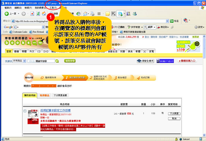Click the books.com.tw logo

click(x=24, y=41)
